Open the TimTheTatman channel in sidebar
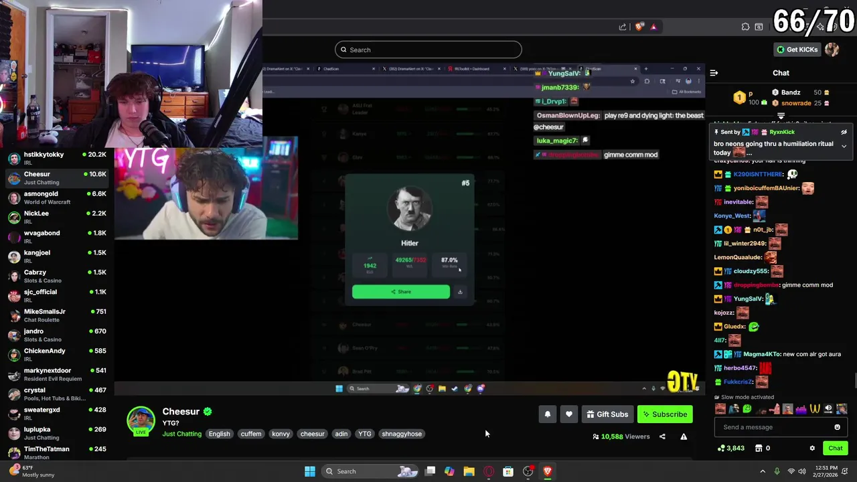Image resolution: width=857 pixels, height=482 pixels. pyautogui.click(x=58, y=453)
